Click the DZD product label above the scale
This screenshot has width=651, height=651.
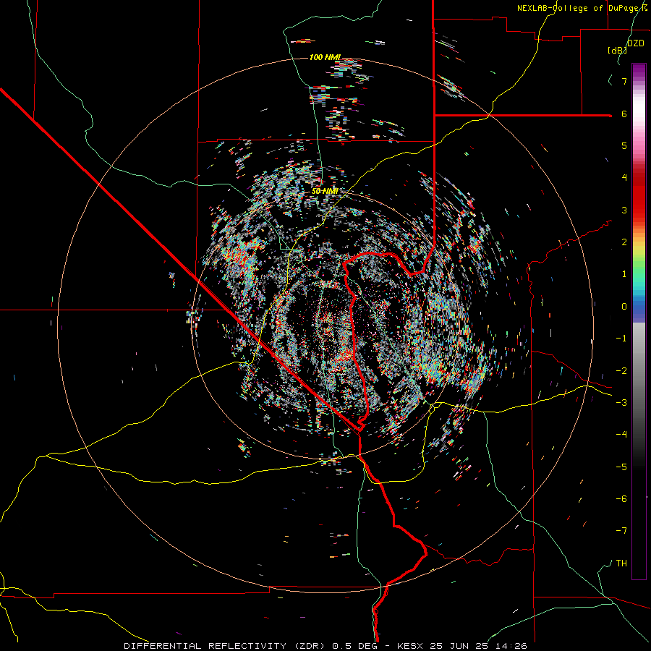coord(636,43)
